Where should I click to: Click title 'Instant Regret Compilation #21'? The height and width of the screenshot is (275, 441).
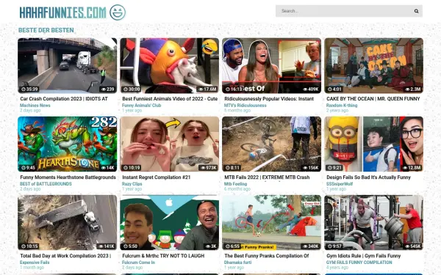coord(156,177)
